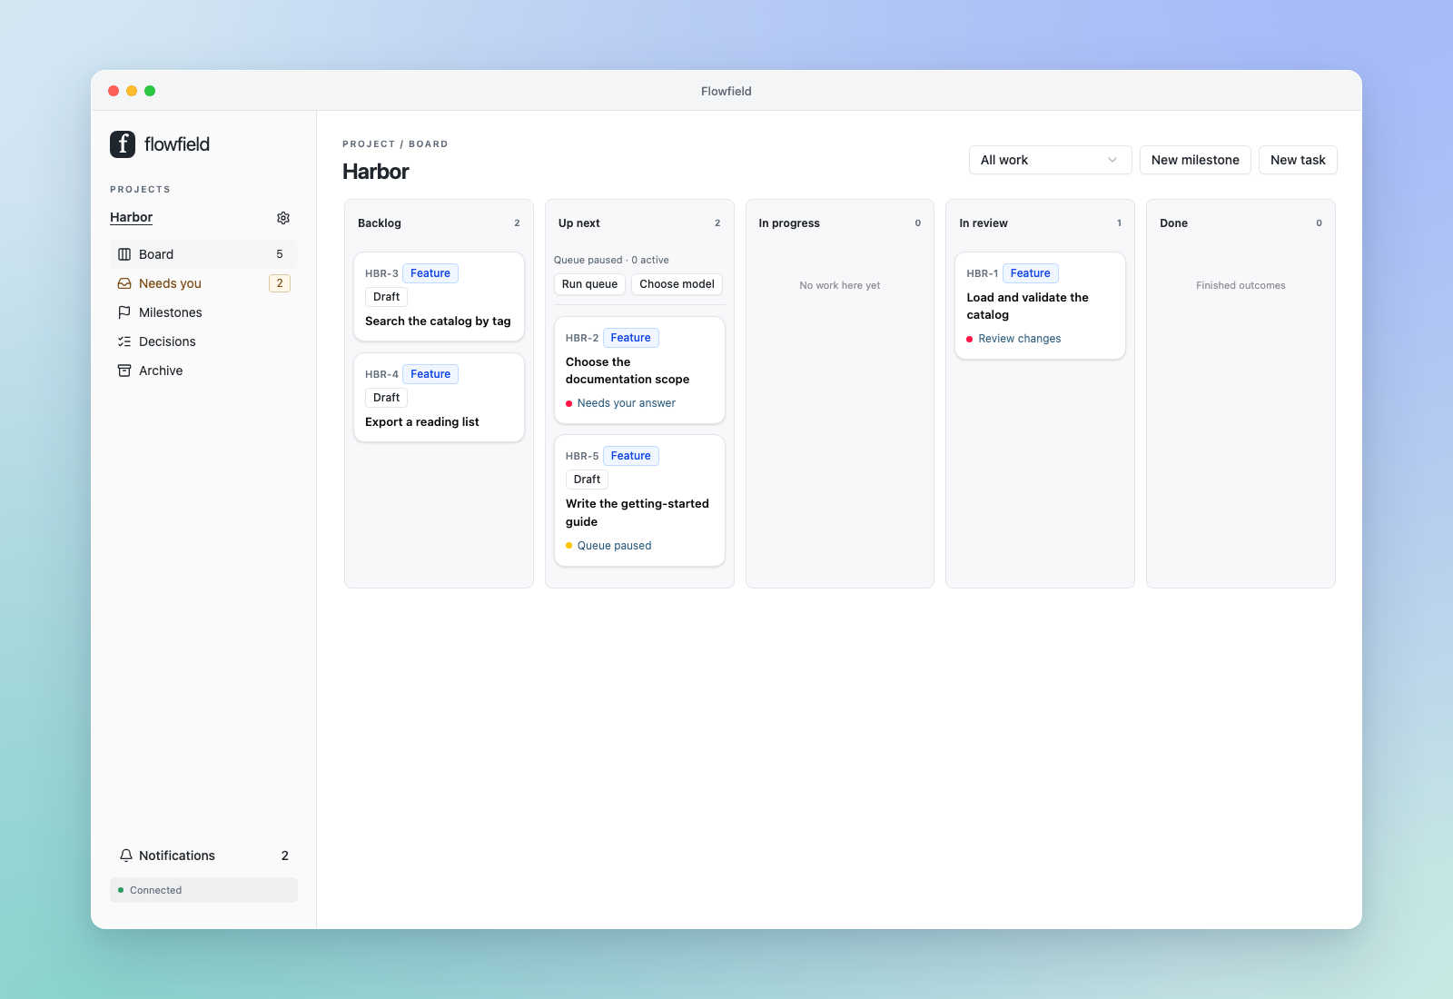Open Decisions page
This screenshot has width=1453, height=999.
[203, 341]
